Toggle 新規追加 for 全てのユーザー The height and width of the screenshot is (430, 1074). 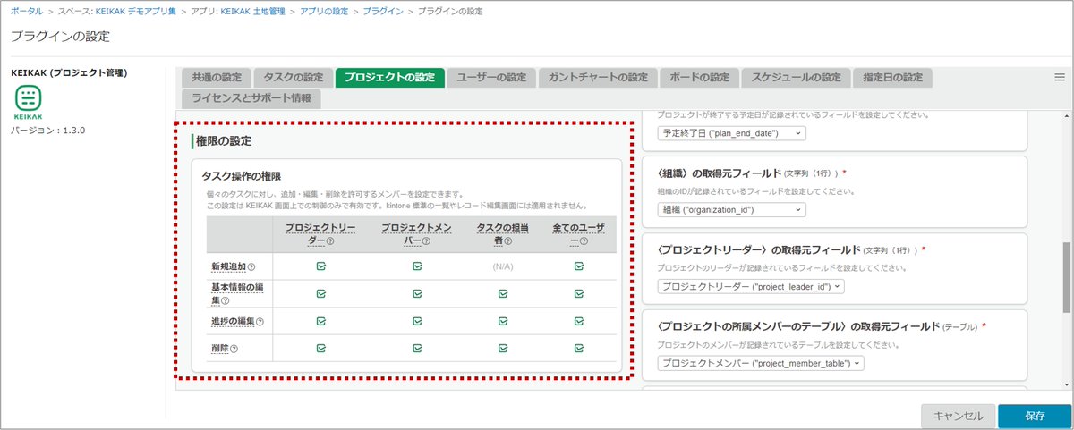tap(579, 266)
